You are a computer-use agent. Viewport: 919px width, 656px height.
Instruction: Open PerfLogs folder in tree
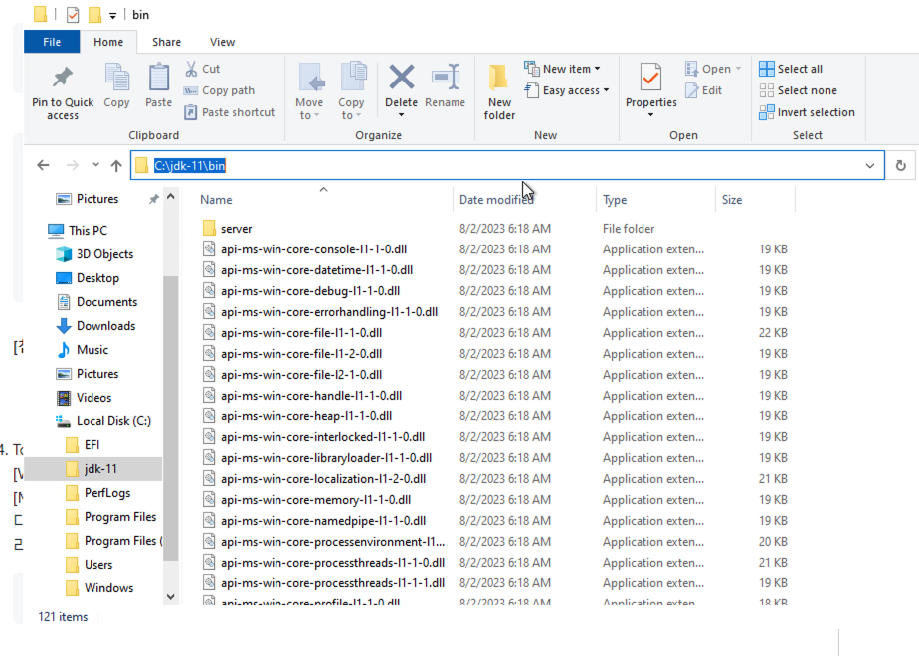point(97,493)
